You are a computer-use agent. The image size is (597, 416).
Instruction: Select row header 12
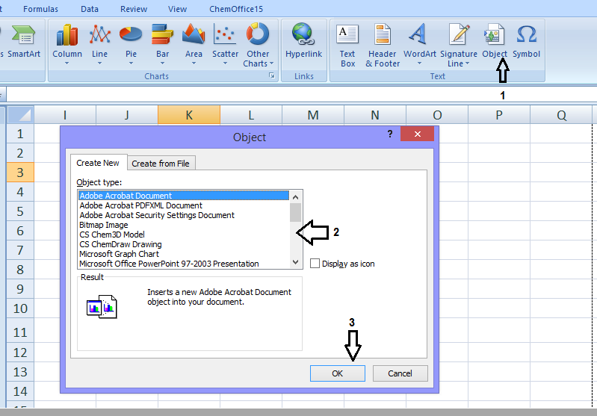[x=20, y=352]
